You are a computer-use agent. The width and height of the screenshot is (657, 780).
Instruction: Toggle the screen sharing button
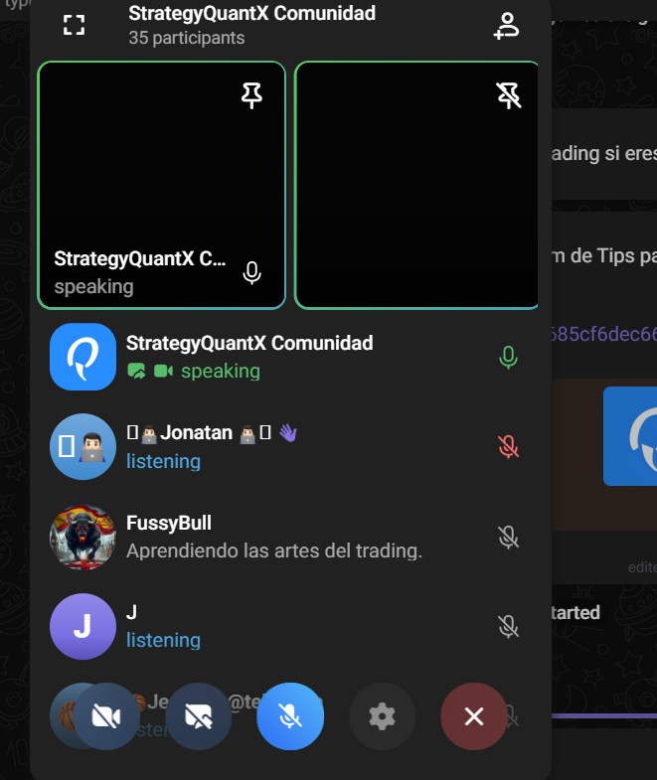coord(198,716)
